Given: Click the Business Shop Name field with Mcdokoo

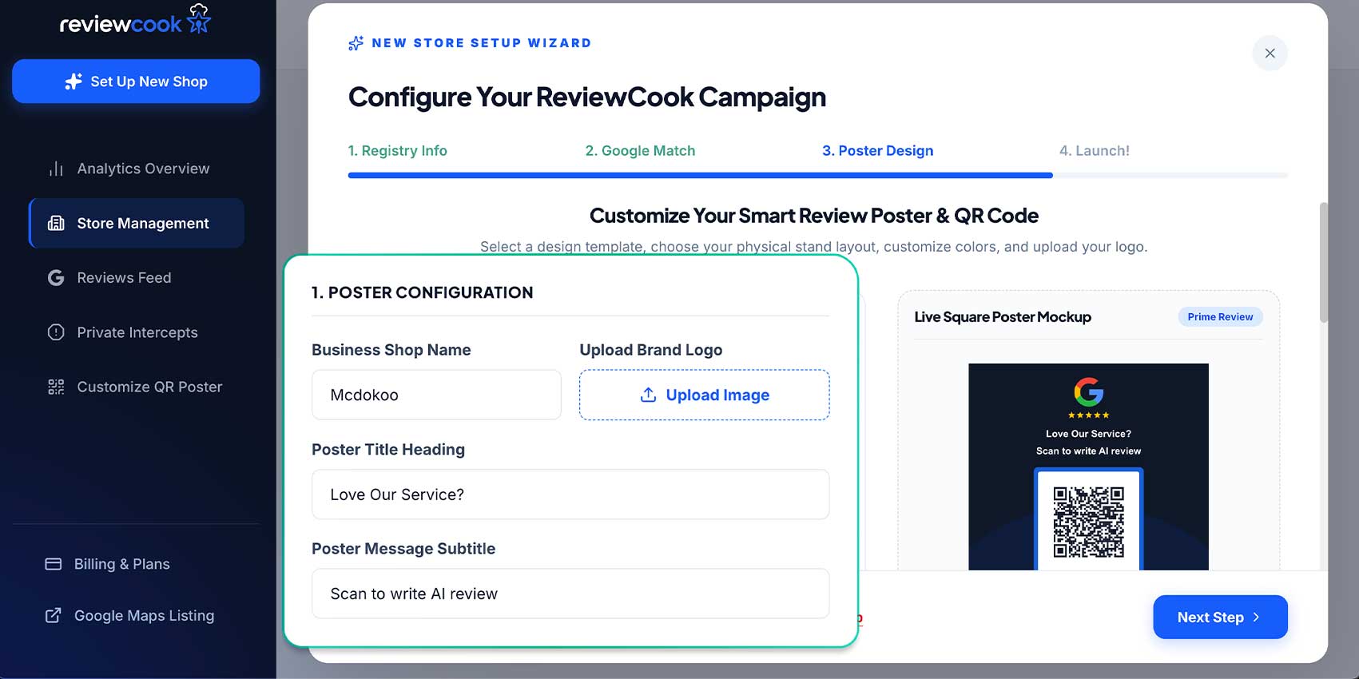Looking at the screenshot, I should pyautogui.click(x=436, y=395).
